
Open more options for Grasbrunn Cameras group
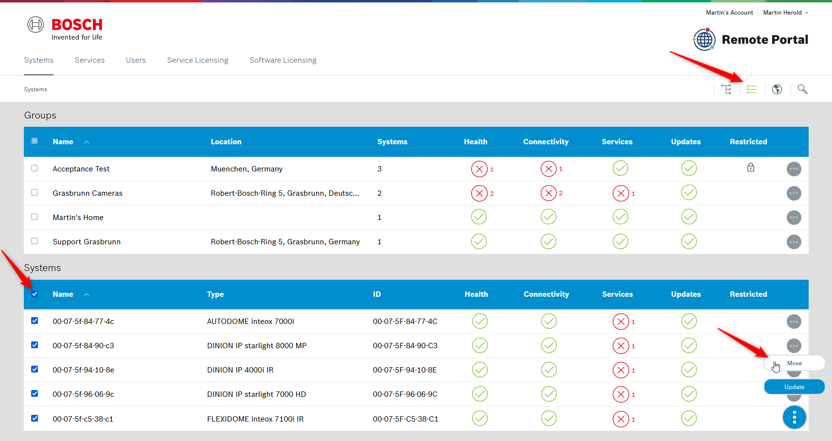(794, 193)
